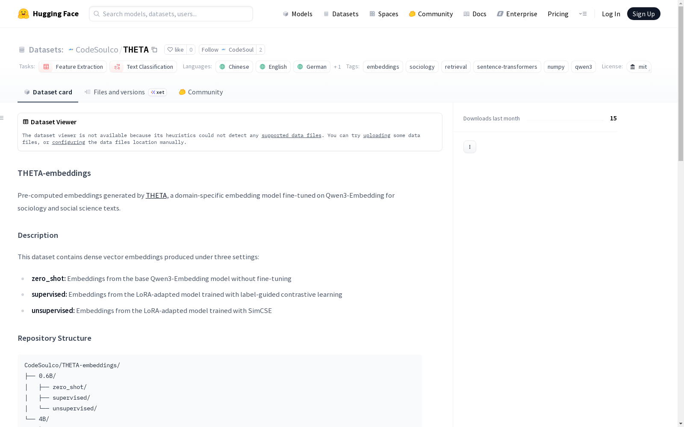The height and width of the screenshot is (427, 684).
Task: Open Community in top navigation
Action: pyautogui.click(x=430, y=14)
